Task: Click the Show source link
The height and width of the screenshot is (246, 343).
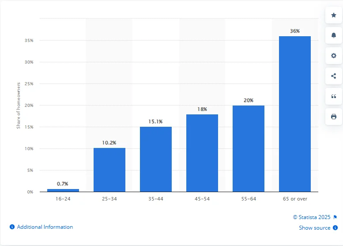Action: [314, 228]
